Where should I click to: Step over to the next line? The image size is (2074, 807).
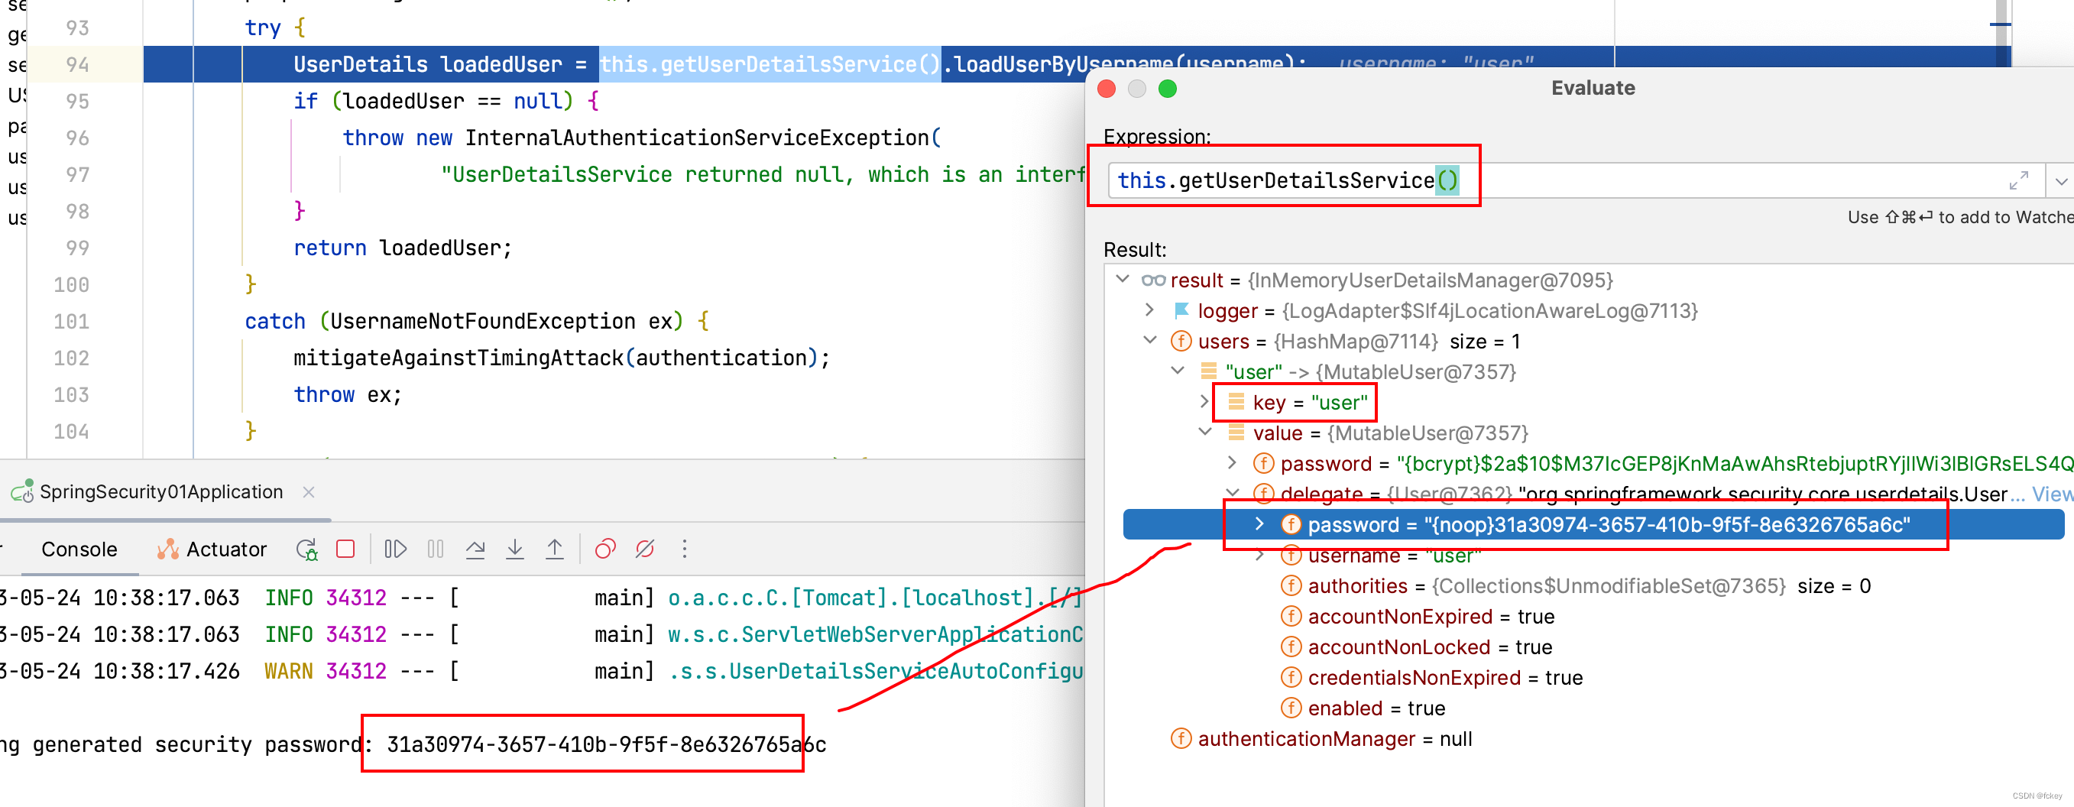pyautogui.click(x=475, y=549)
